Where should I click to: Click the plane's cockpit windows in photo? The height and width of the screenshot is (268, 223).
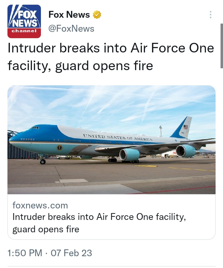tap(35, 128)
